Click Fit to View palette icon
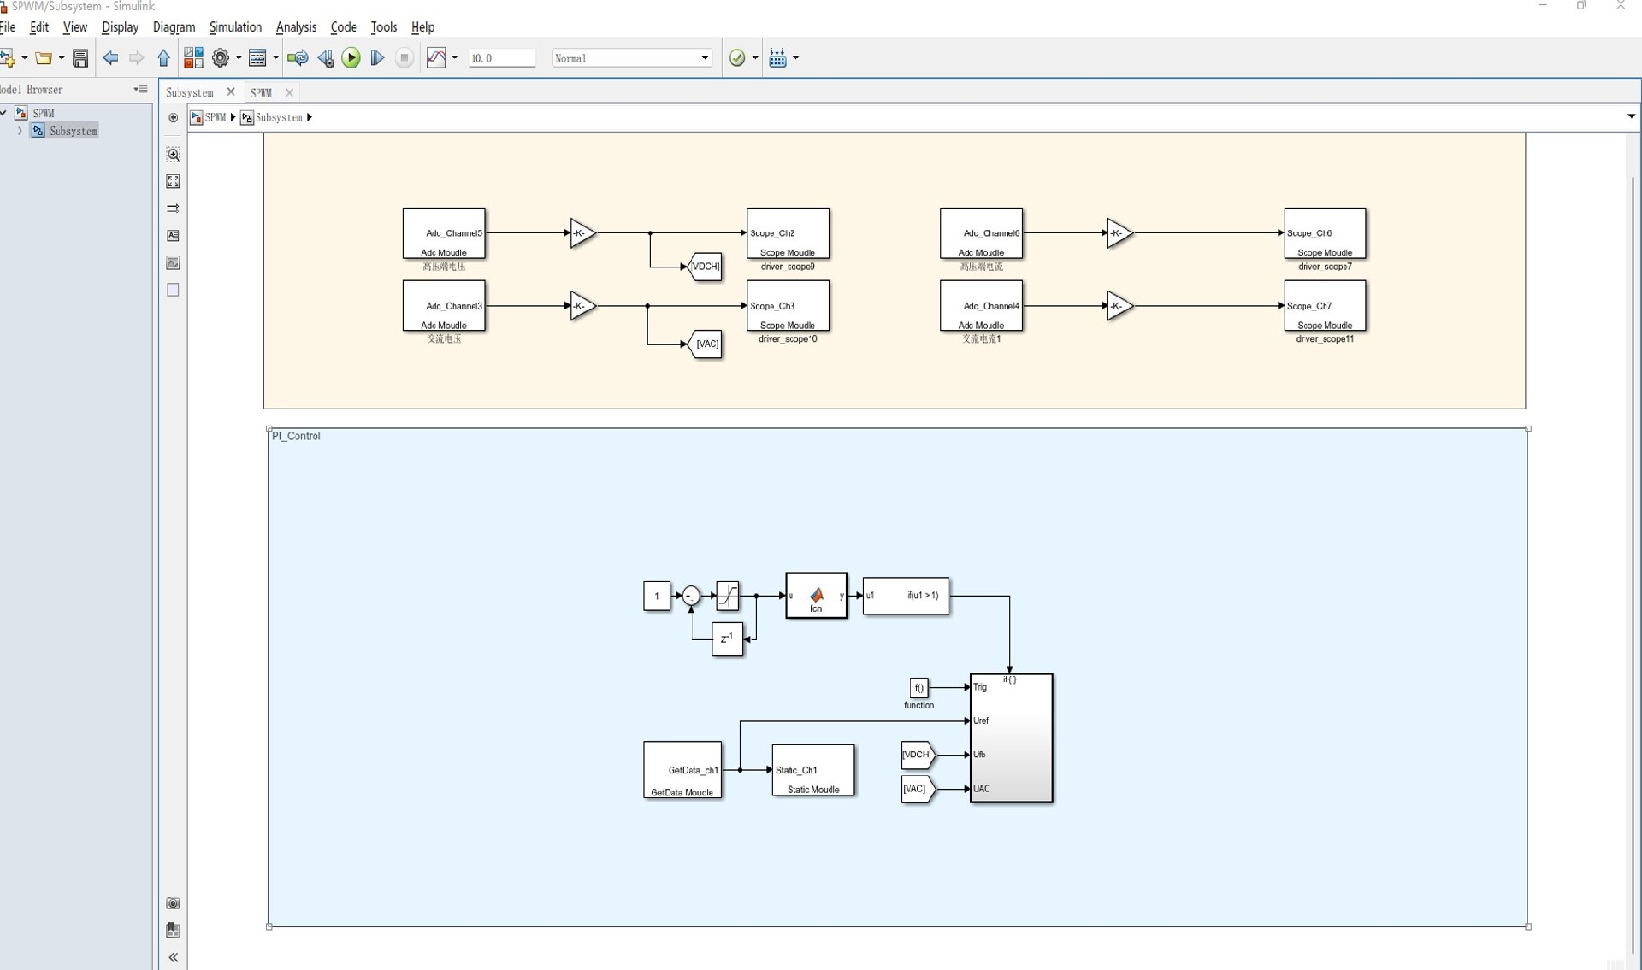Viewport: 1642px width, 970px height. click(x=173, y=181)
